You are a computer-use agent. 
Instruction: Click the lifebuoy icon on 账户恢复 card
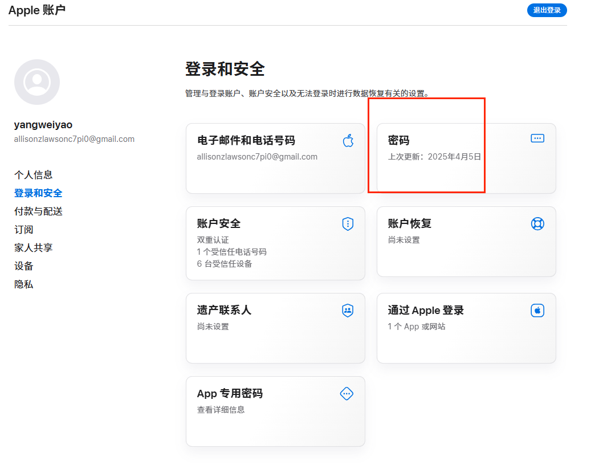pyautogui.click(x=537, y=224)
